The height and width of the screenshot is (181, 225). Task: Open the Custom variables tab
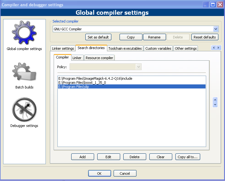coord(158,48)
